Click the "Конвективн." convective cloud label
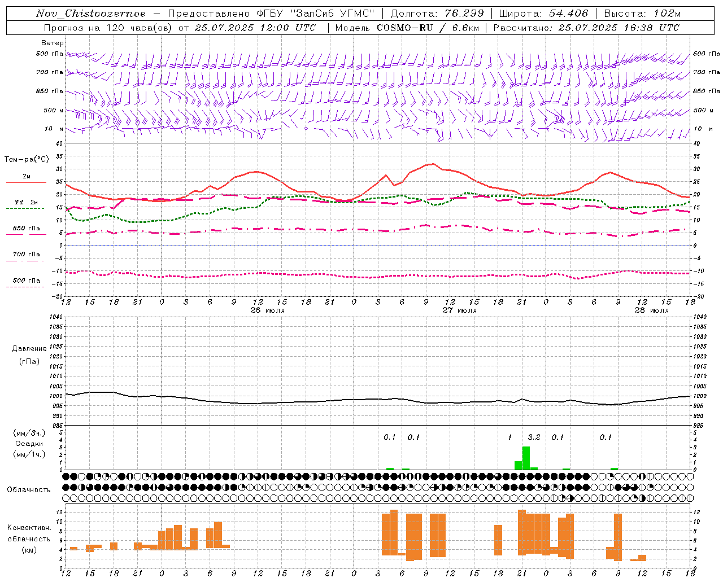 (29, 528)
